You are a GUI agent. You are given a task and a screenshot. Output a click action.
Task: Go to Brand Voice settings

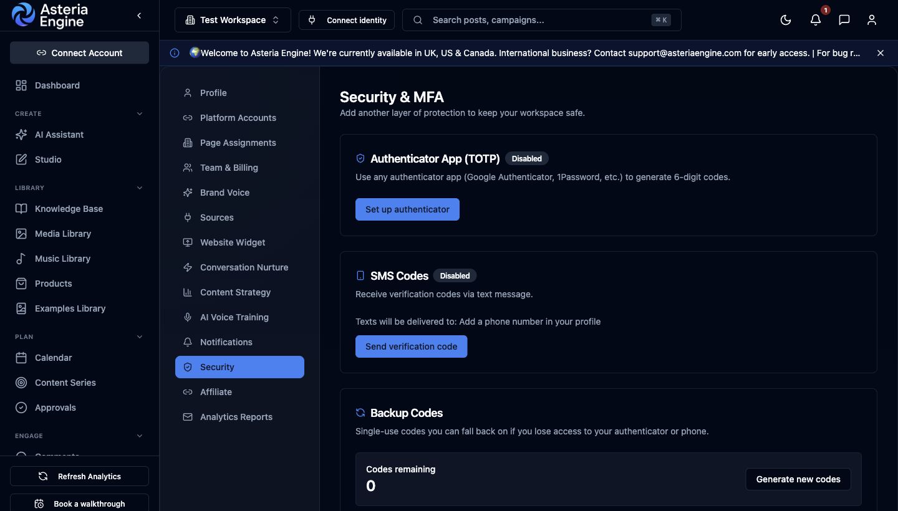click(x=239, y=193)
